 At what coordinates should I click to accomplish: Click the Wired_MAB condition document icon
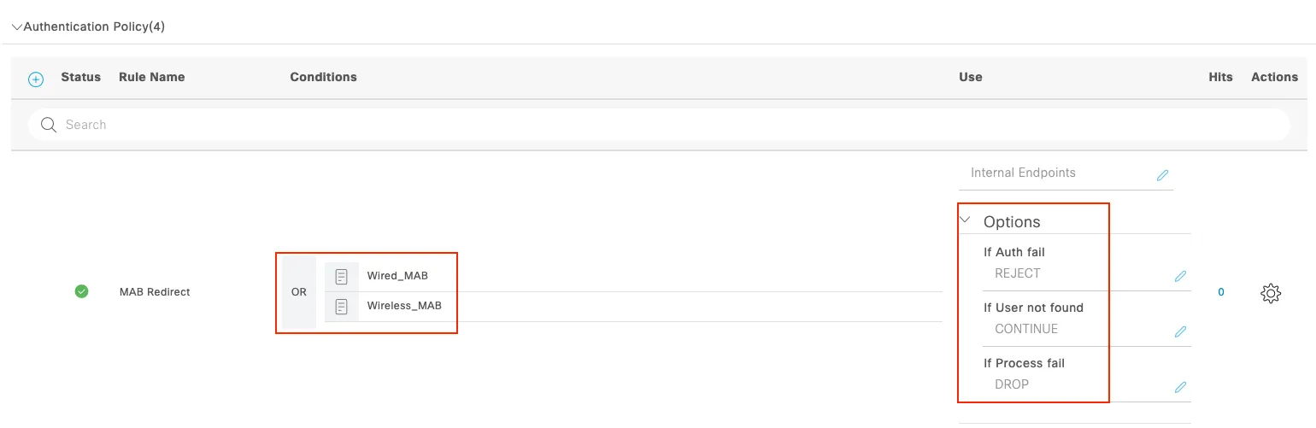tap(341, 277)
